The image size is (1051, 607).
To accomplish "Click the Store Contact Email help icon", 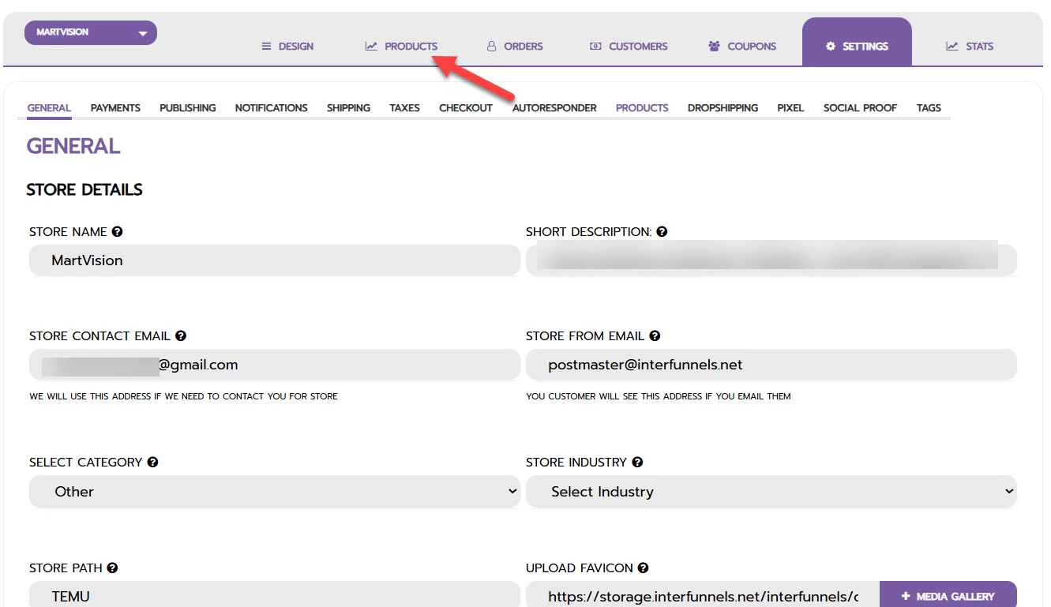I will pyautogui.click(x=181, y=336).
